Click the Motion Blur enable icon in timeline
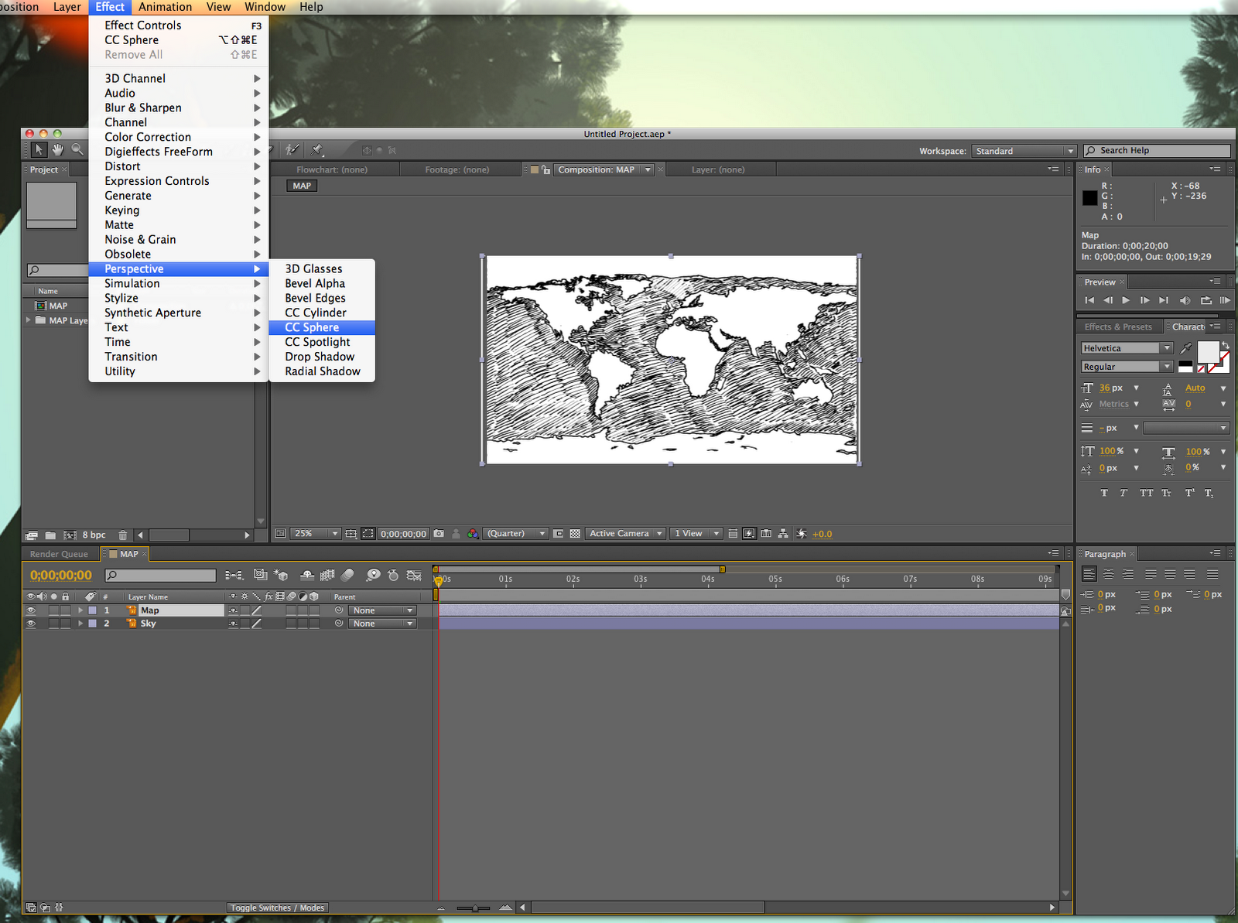Viewport: 1238px width, 923px height. 348,575
